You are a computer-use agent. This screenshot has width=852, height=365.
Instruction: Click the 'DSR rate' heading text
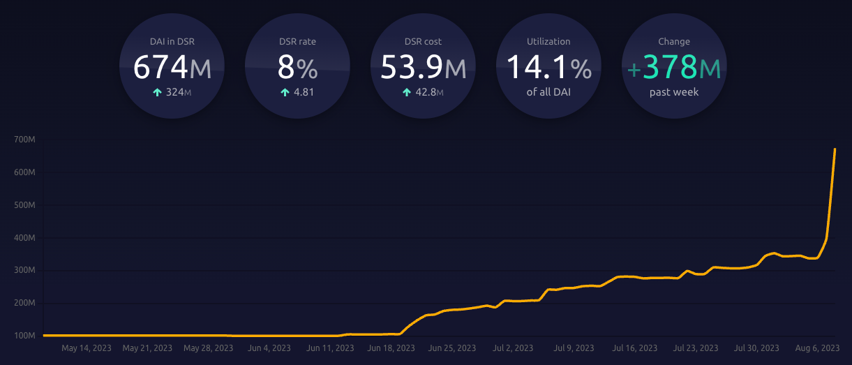pos(297,42)
